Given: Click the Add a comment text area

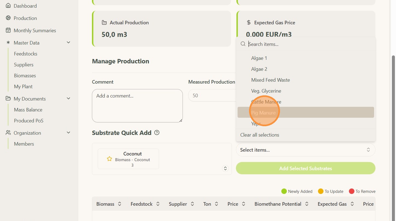Looking at the screenshot, I should pos(137,105).
